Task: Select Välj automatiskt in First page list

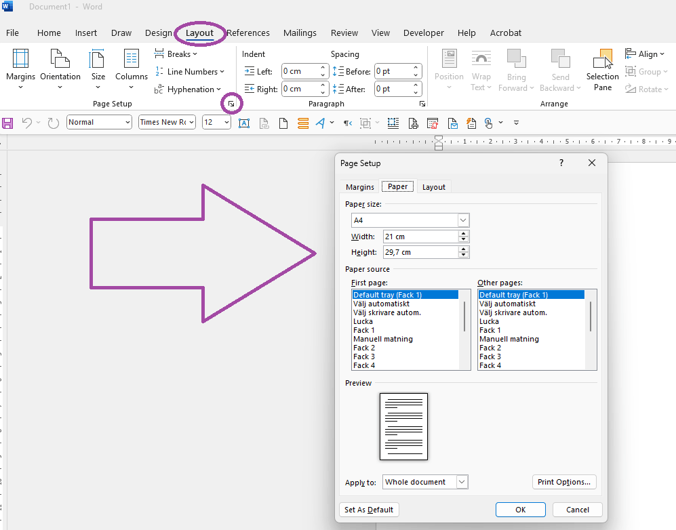Action: tap(404, 304)
